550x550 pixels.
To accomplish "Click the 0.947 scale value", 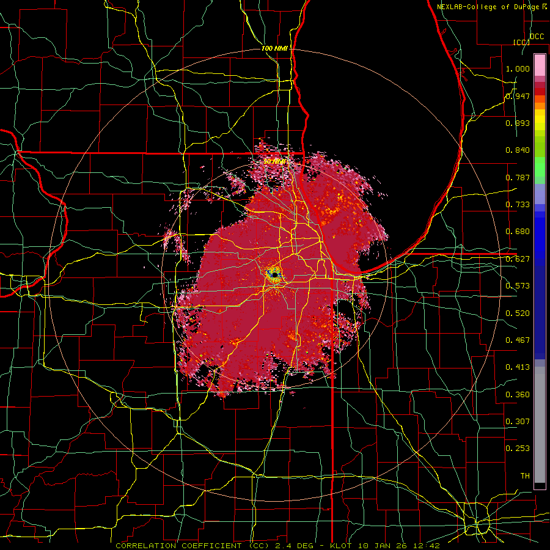I will 518,96.
